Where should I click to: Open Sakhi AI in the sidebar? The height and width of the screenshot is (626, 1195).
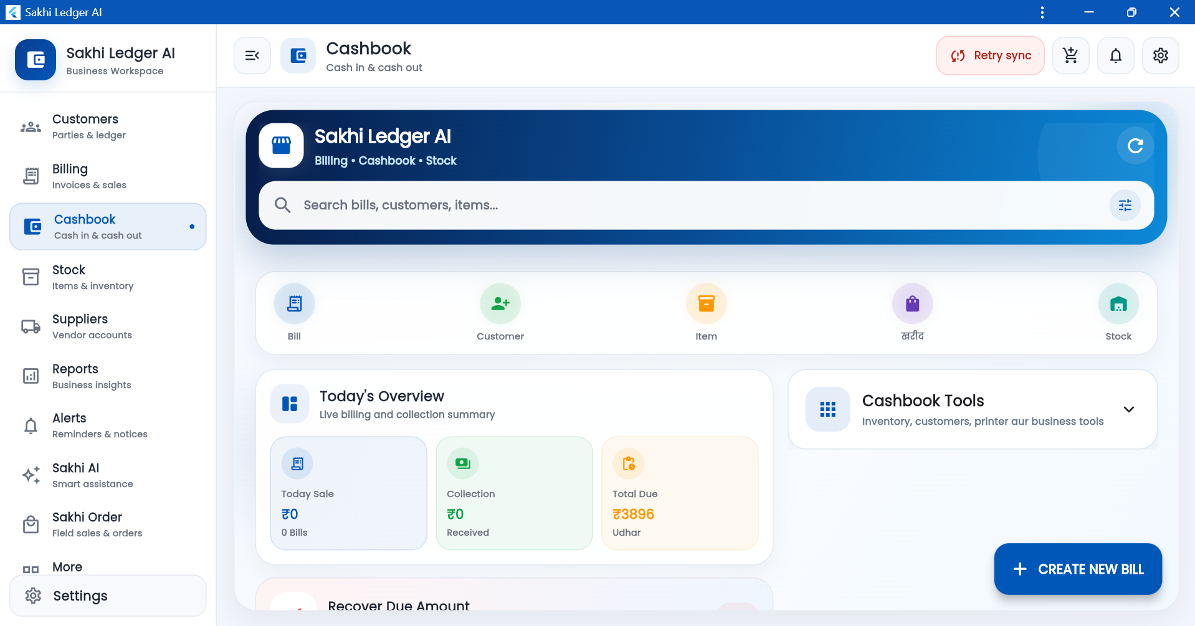pyautogui.click(x=108, y=475)
